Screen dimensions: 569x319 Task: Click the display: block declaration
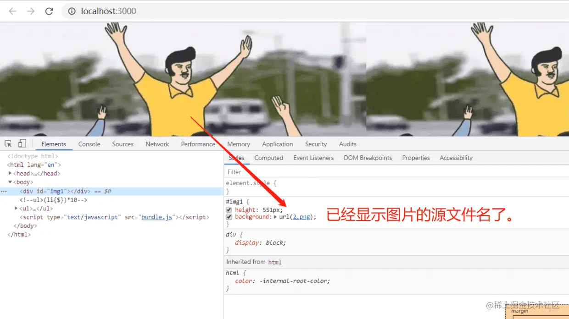(260, 243)
